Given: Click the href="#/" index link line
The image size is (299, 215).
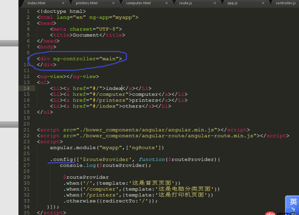Looking at the screenshot, I should point(101,88).
